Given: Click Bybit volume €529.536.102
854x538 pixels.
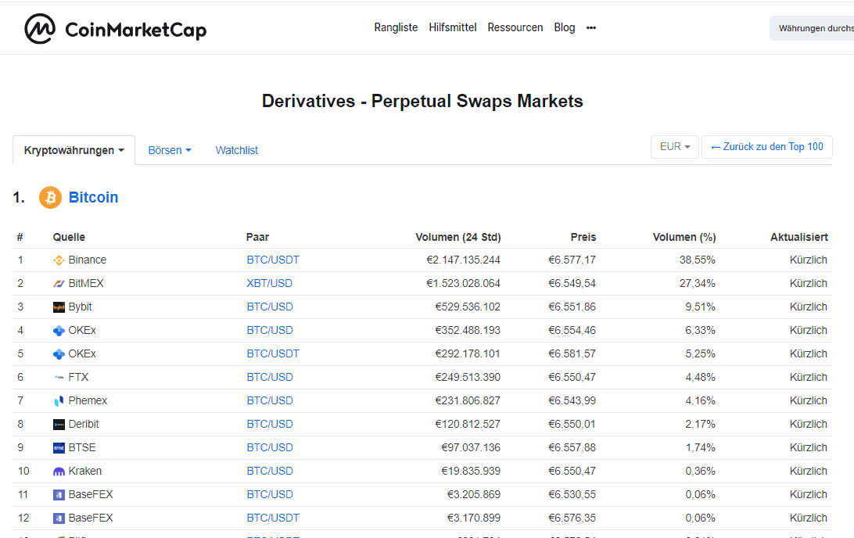Looking at the screenshot, I should [x=468, y=307].
